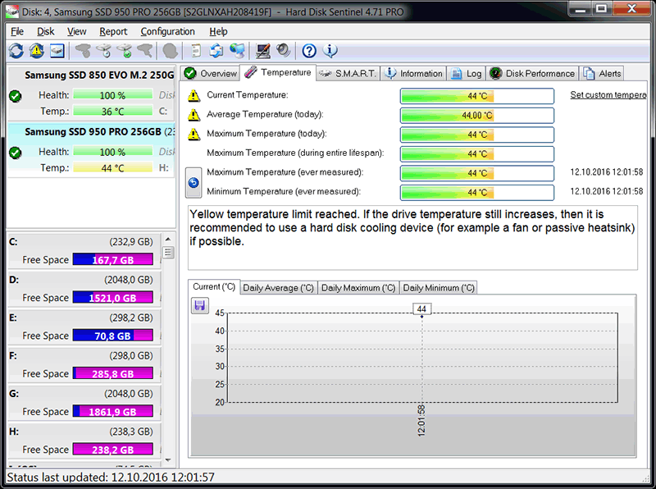Switch to Daily Minimum (°C) graph tab
The width and height of the screenshot is (656, 489).
[x=439, y=288]
